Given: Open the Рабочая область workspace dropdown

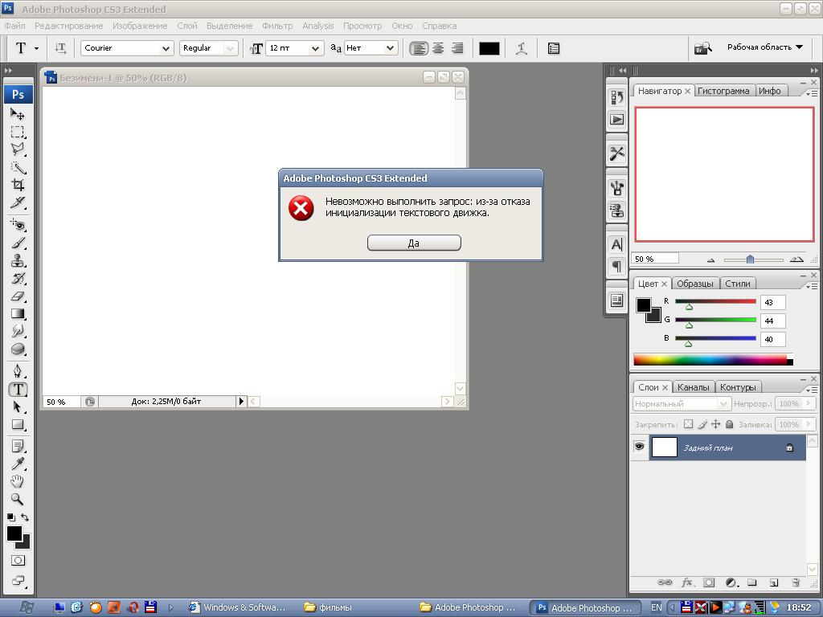Looking at the screenshot, I should (x=764, y=47).
